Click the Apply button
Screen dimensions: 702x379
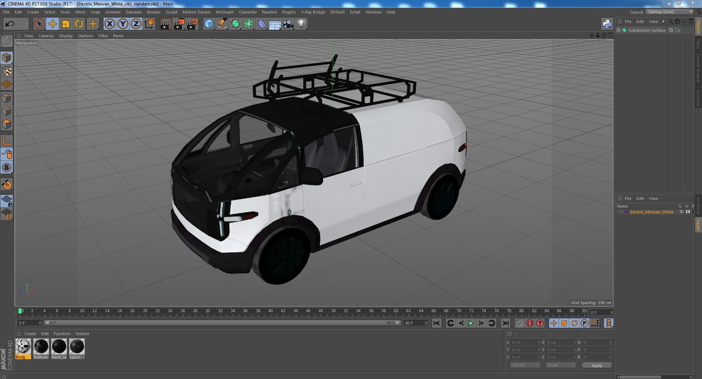point(597,365)
